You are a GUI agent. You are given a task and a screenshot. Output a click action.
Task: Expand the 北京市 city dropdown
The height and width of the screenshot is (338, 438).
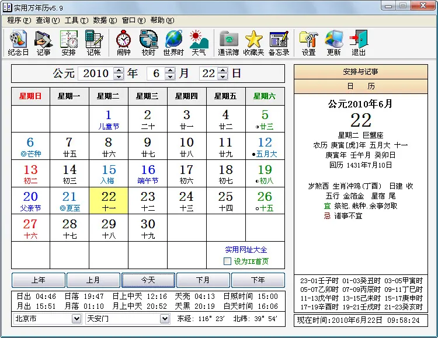click(77, 319)
